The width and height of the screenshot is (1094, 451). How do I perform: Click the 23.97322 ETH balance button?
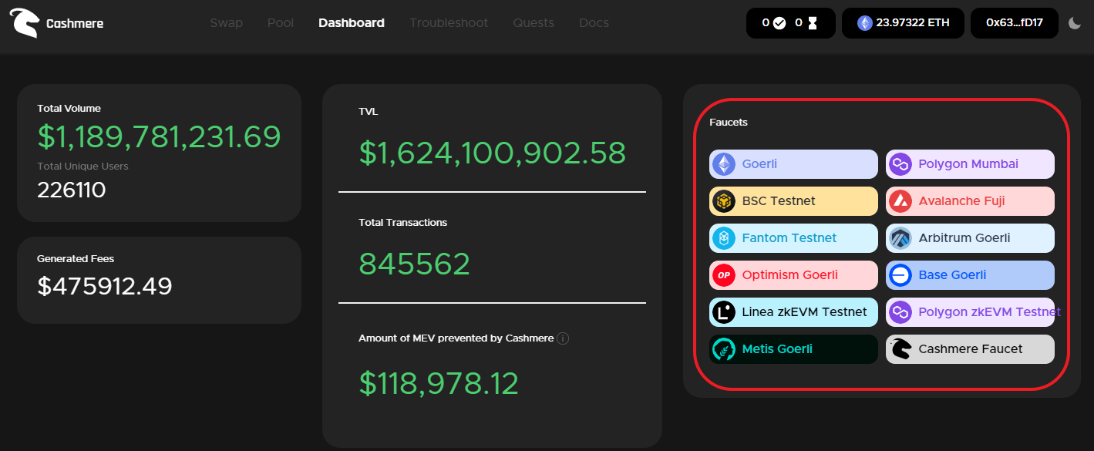pos(903,23)
